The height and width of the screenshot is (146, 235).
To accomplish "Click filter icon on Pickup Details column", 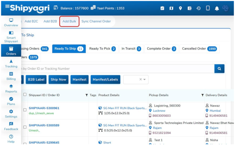I will (202, 95).
